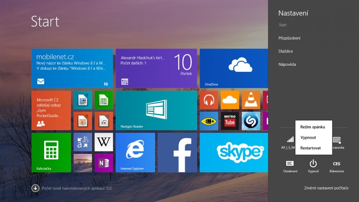Open the IM+ messenger tile
The image size is (359, 202).
209,121
